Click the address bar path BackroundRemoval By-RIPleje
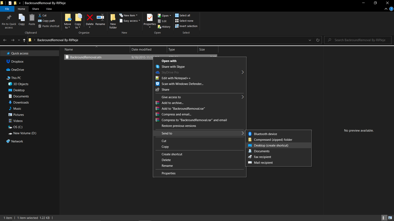The width and height of the screenshot is (394, 221). point(58,40)
